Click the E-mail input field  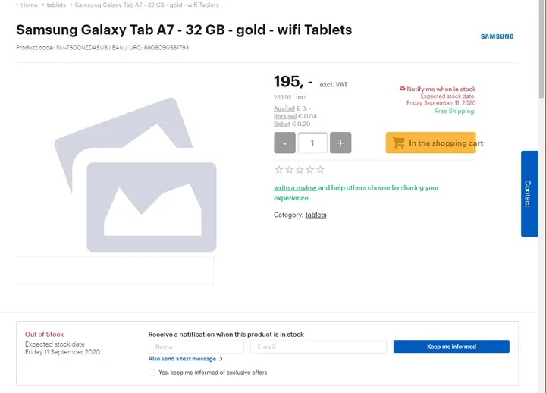click(x=318, y=347)
